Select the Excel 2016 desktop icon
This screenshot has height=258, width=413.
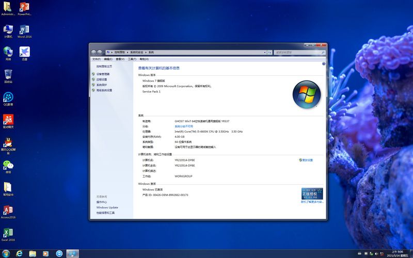pyautogui.click(x=8, y=235)
